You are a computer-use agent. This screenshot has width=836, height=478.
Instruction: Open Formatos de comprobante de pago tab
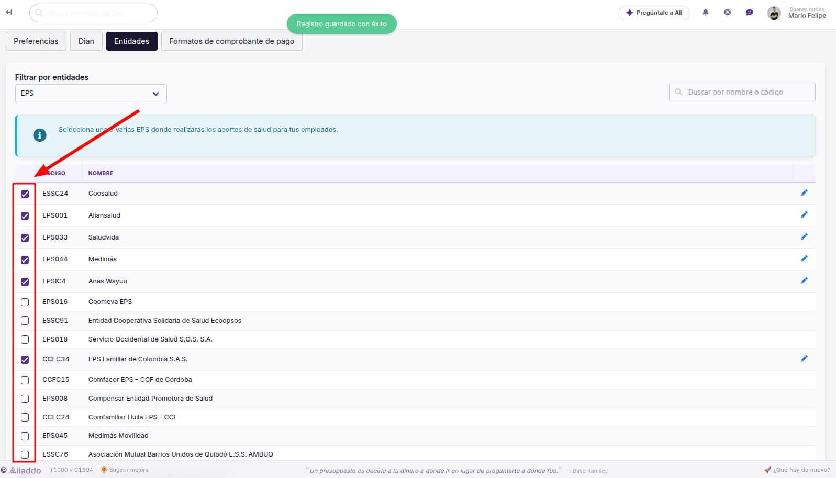click(232, 41)
